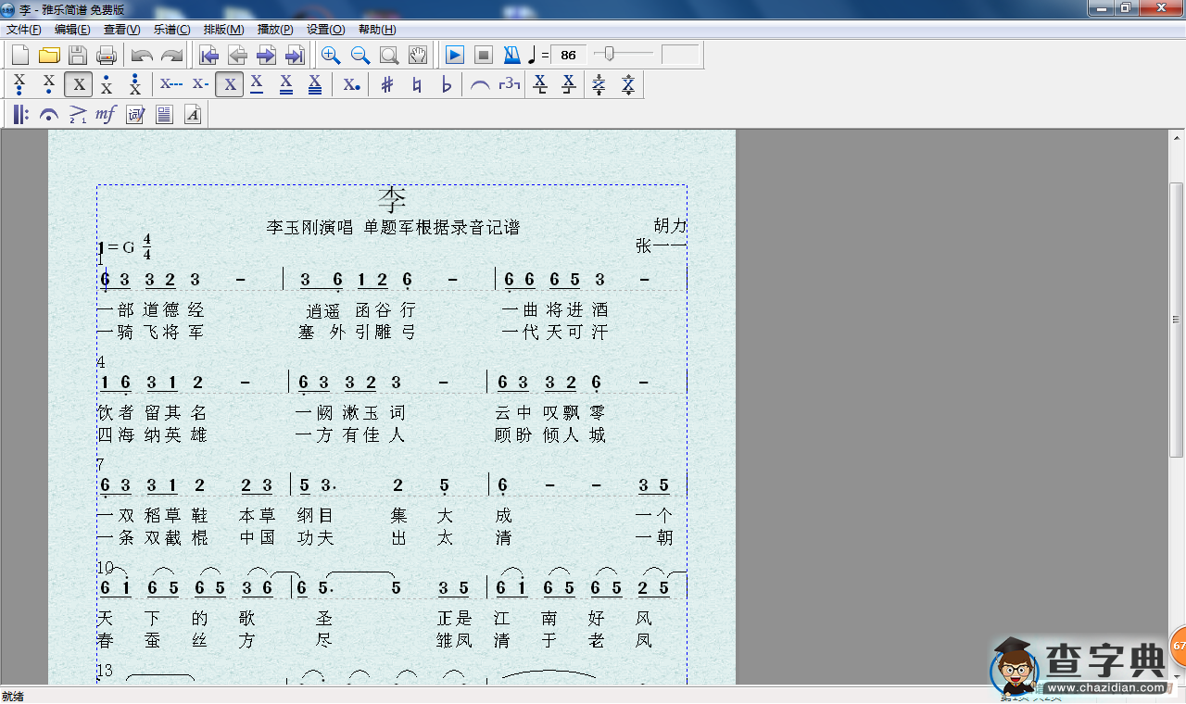Adjust the tempo slider
Screen dimensions: 1186x704
click(609, 54)
